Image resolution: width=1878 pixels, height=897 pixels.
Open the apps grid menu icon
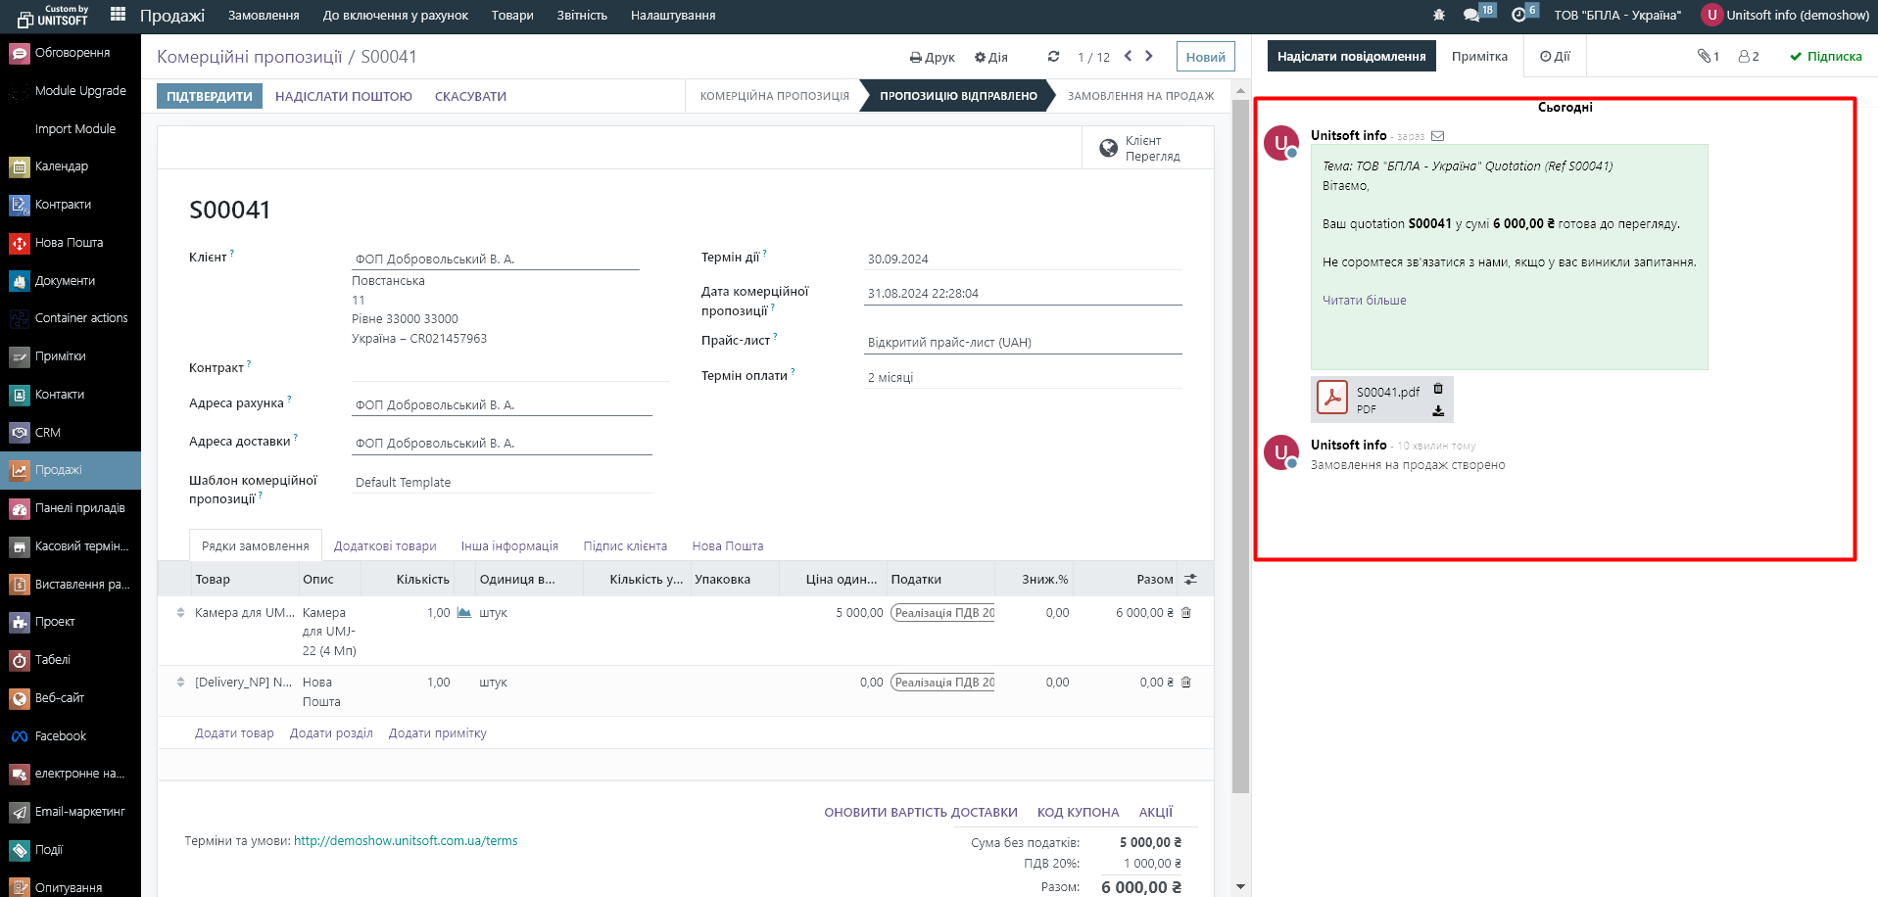pyautogui.click(x=118, y=15)
